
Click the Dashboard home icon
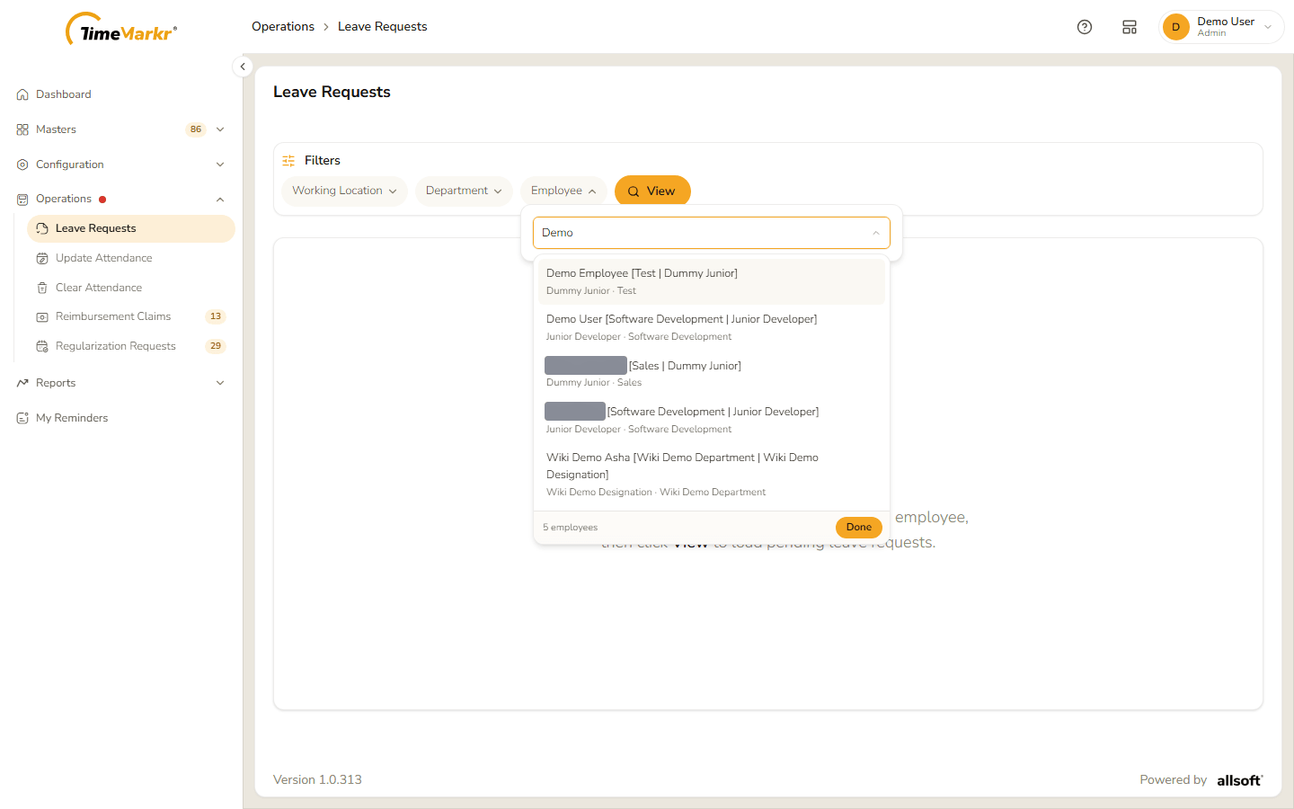[x=22, y=94]
